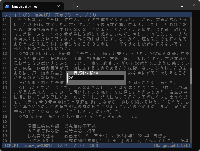Open the 表示(V) menu
Image resolution: width=200 pixels, height=151 pixels.
point(63,15)
